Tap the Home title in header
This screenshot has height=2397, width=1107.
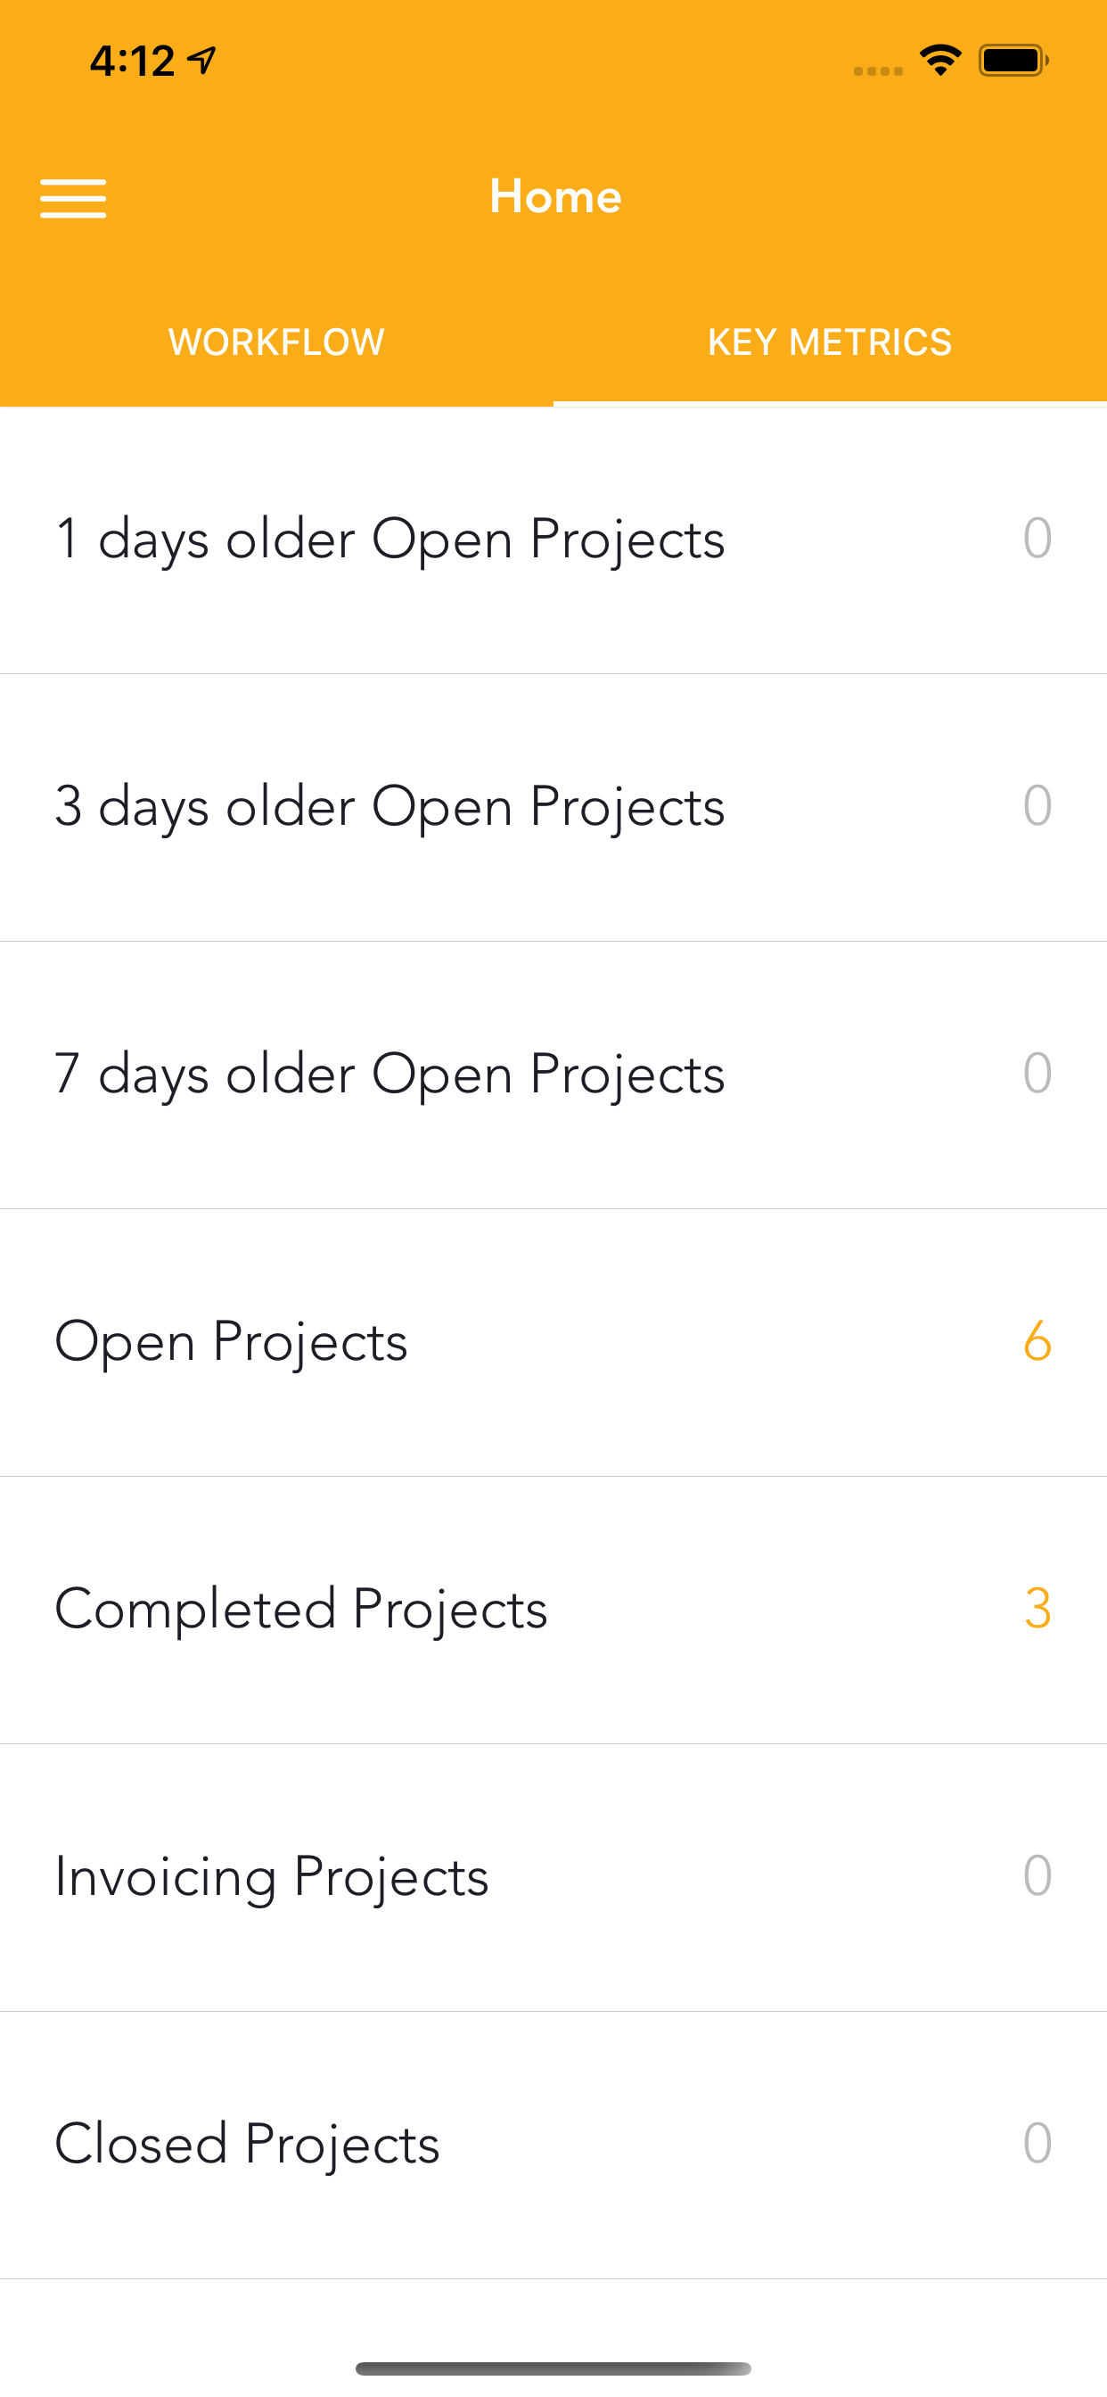[x=555, y=196]
